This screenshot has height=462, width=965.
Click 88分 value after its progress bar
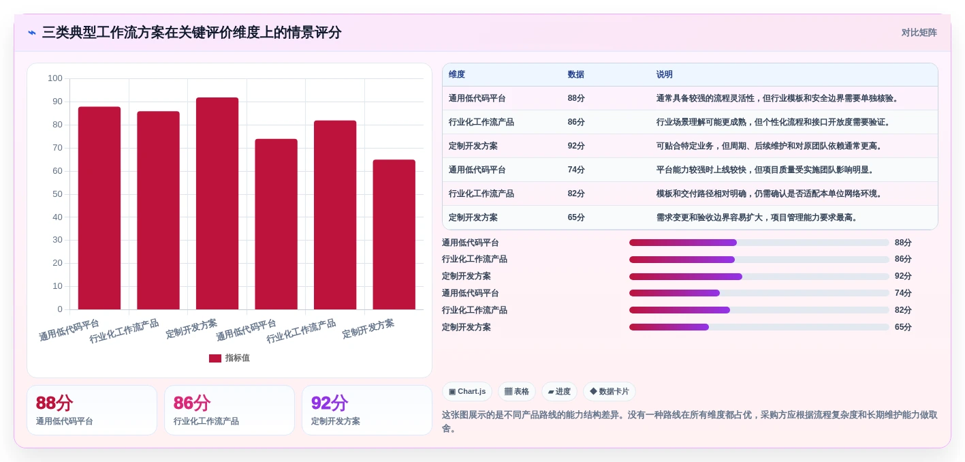coord(903,243)
